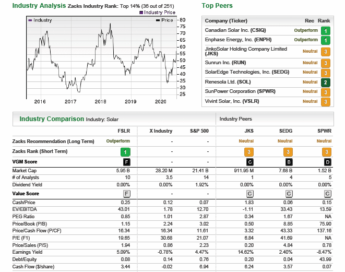Screen dimensions: 345x272
Task: Click FSLR P/E (F1) value 19.65
Action: 124,238
